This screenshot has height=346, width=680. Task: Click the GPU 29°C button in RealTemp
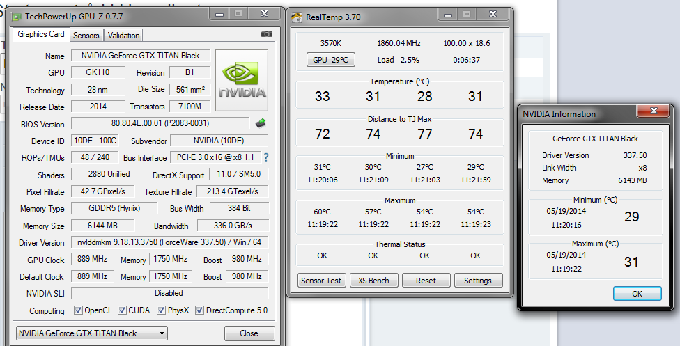click(330, 60)
